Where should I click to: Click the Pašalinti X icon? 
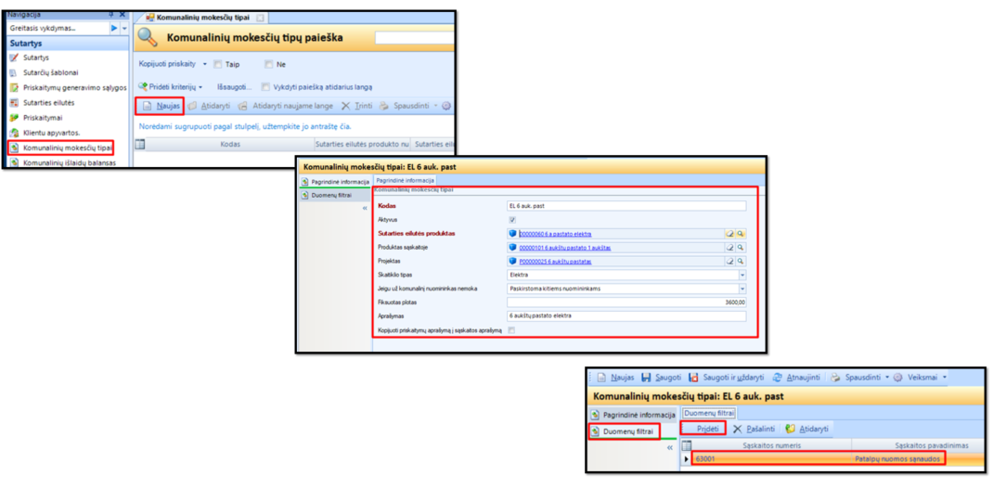tap(737, 429)
